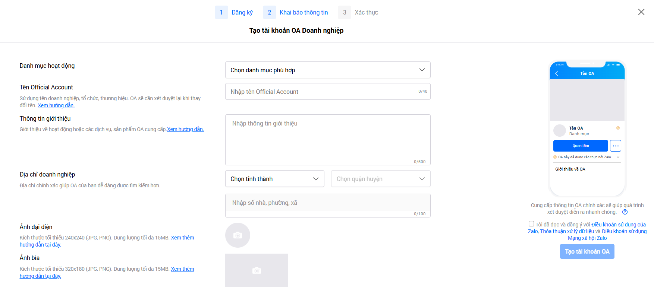Go to step 1 'Đăng ký'
The height and width of the screenshot is (289, 654).
[x=234, y=12]
